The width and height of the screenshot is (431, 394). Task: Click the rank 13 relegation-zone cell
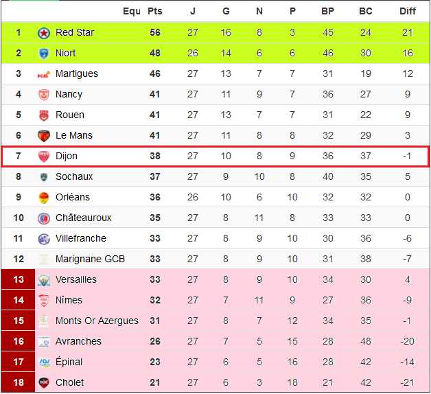[19, 279]
